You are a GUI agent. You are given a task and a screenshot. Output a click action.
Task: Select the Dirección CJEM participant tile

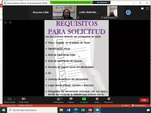click(41, 12)
